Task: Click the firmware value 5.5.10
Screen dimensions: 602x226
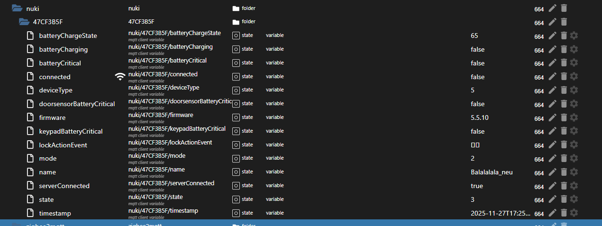Action: [480, 118]
